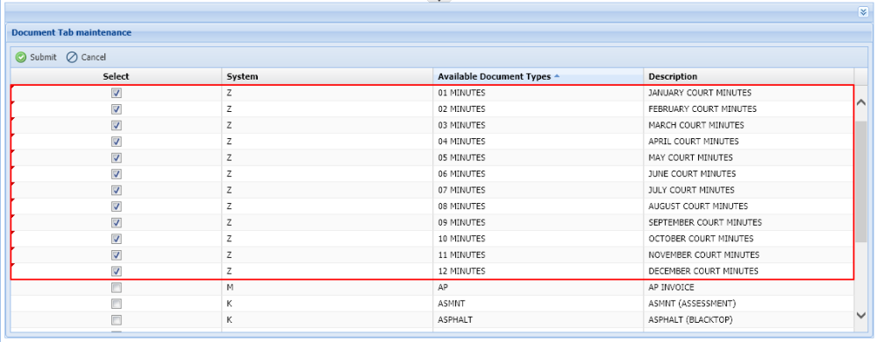The height and width of the screenshot is (342, 877).
Task: Select the 03 MINUTES cell
Action: coord(538,125)
